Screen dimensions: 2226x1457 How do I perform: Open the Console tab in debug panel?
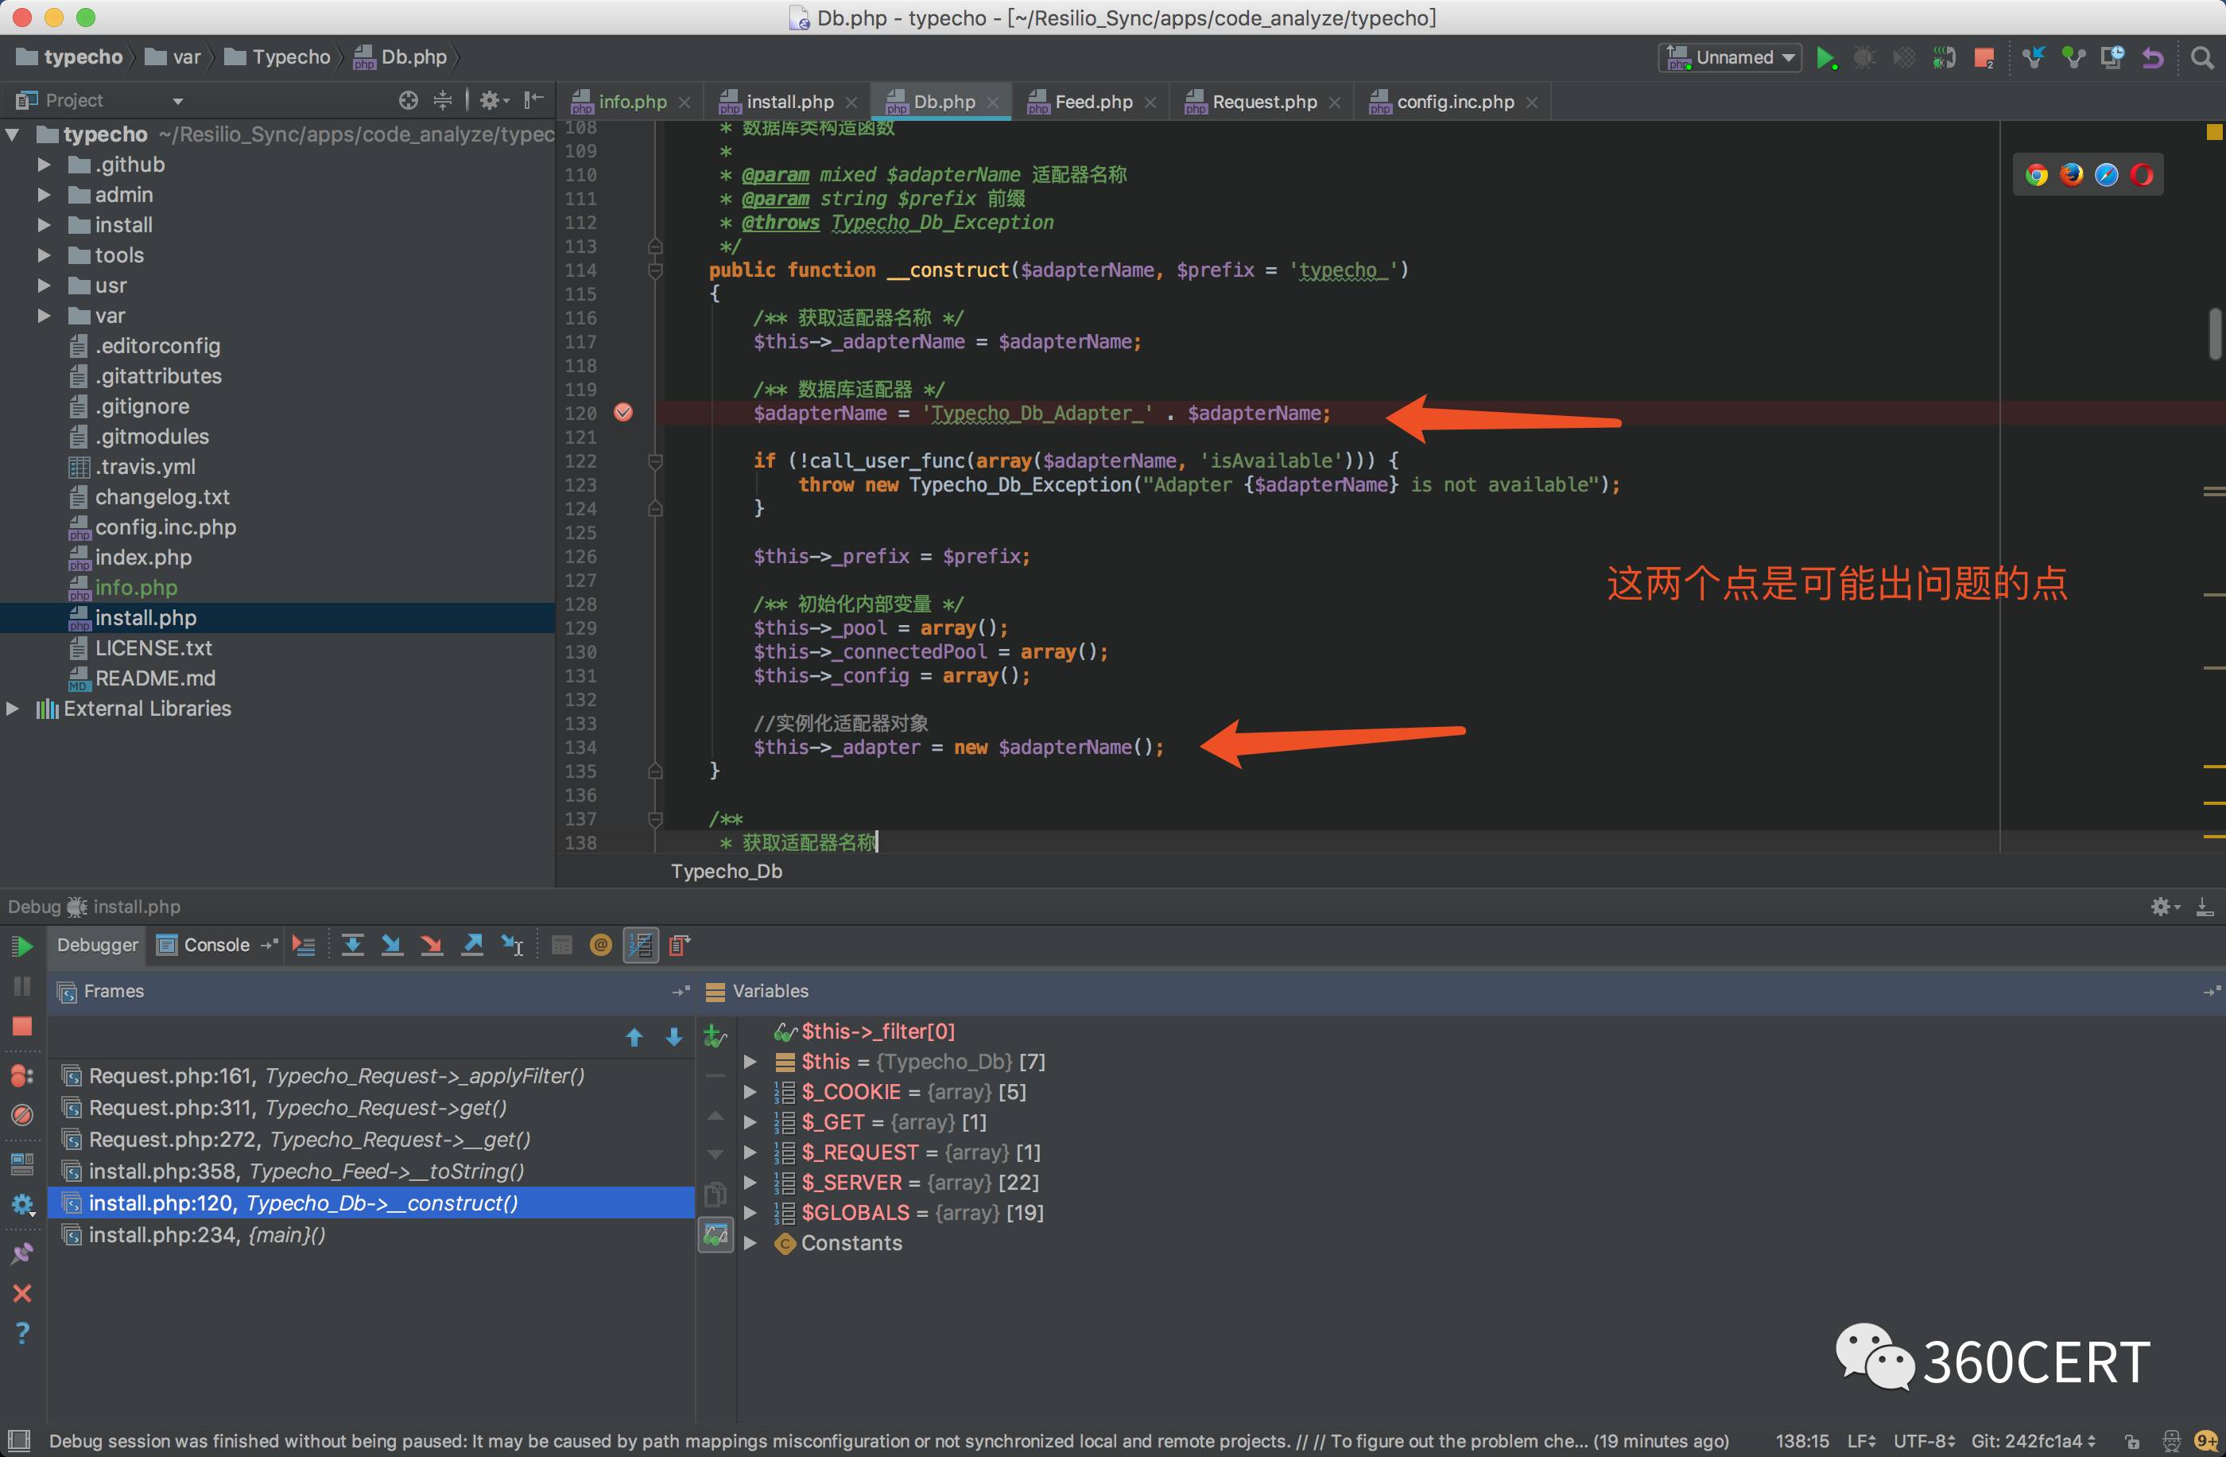click(x=216, y=945)
